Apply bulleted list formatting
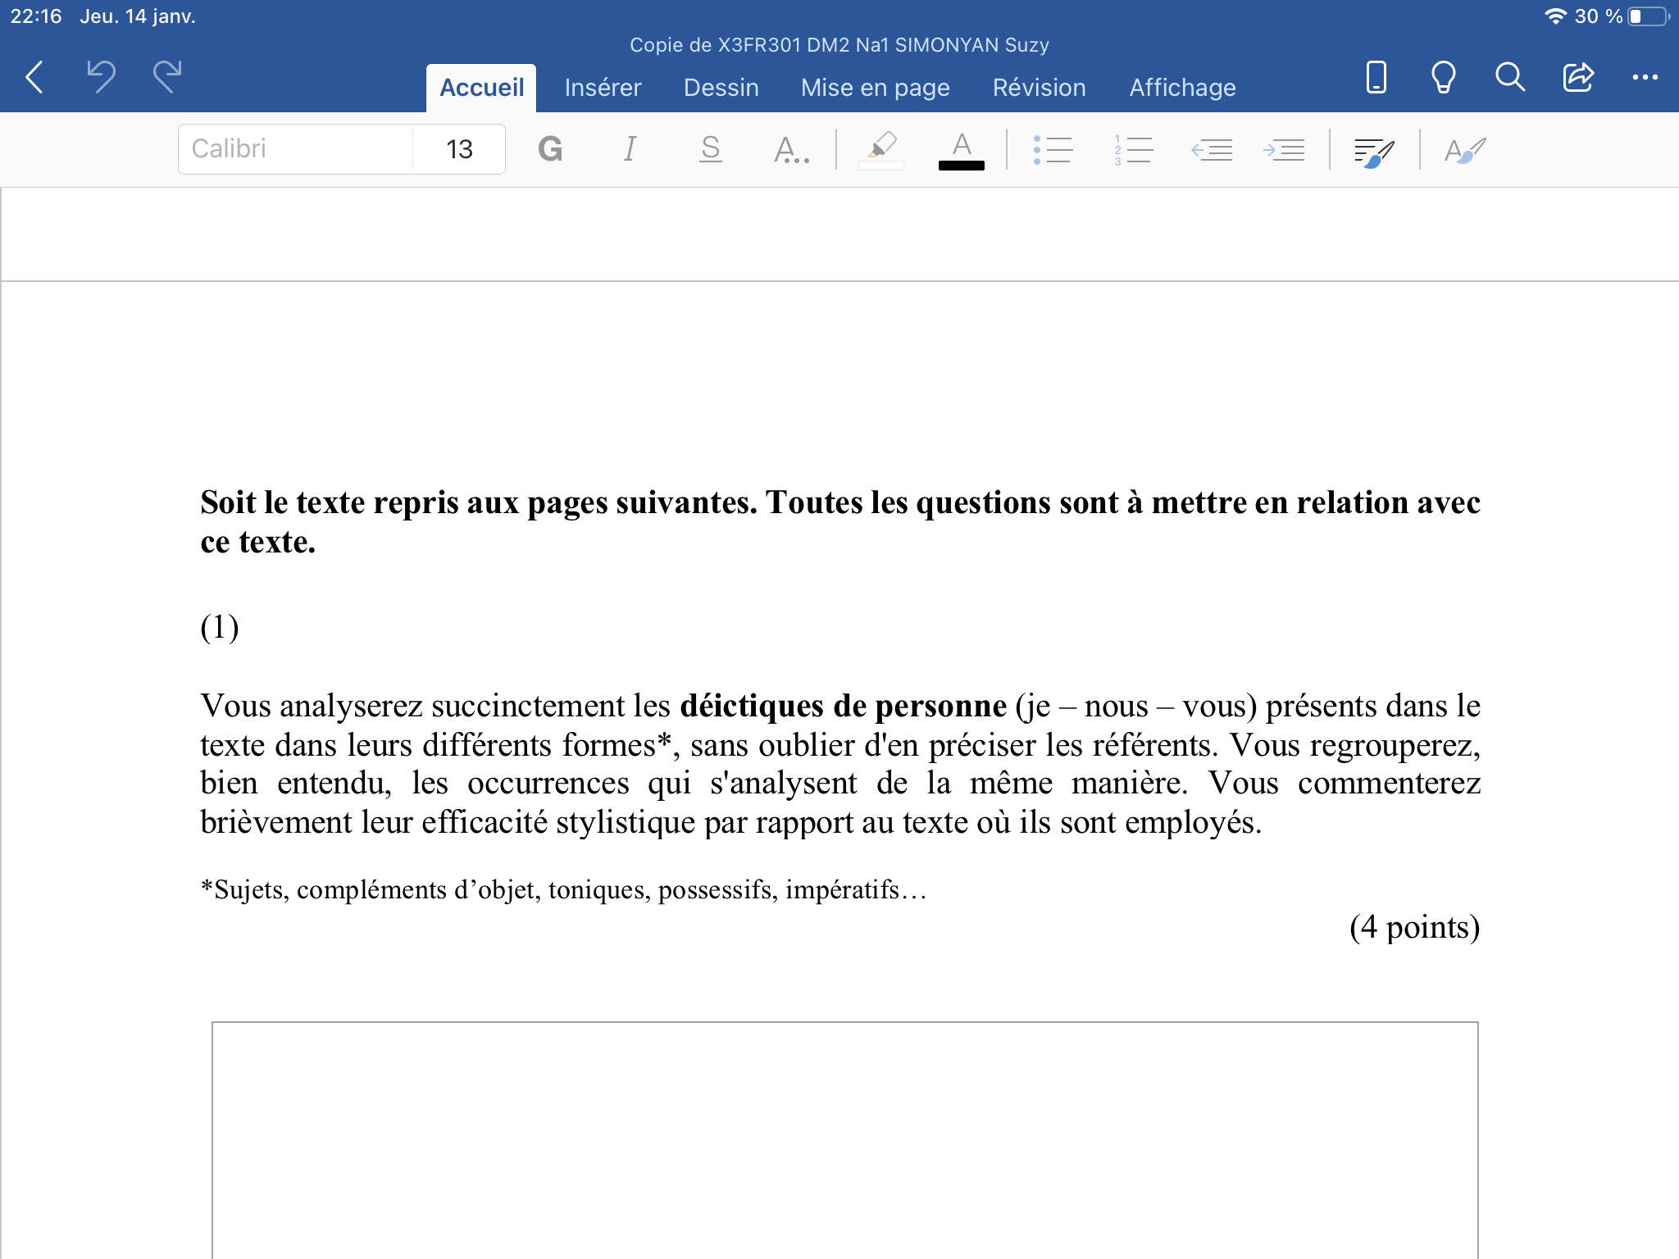This screenshot has height=1259, width=1679. pyautogui.click(x=1053, y=149)
